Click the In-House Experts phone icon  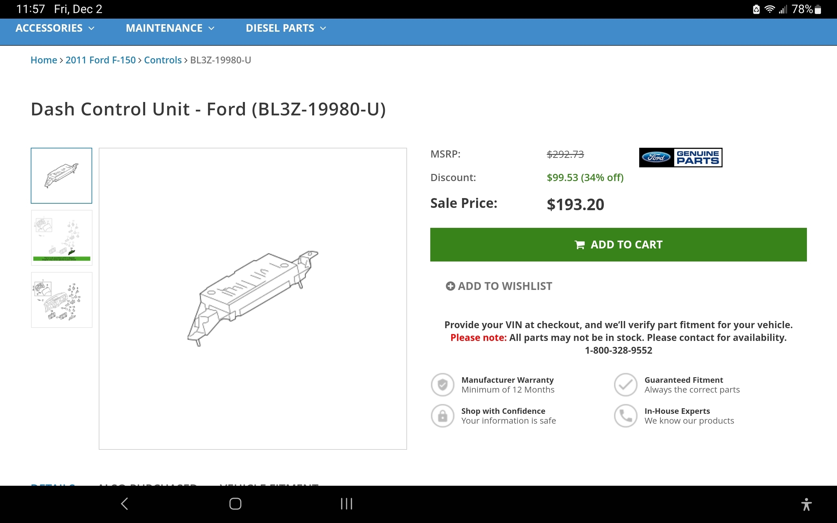(x=625, y=416)
